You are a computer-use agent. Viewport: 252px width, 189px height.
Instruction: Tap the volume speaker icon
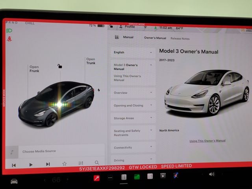211,174
